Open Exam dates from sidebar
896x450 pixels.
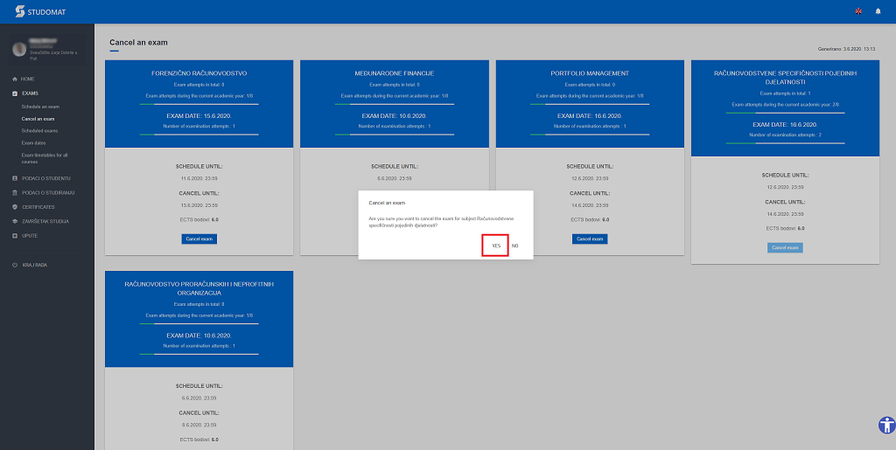point(33,142)
